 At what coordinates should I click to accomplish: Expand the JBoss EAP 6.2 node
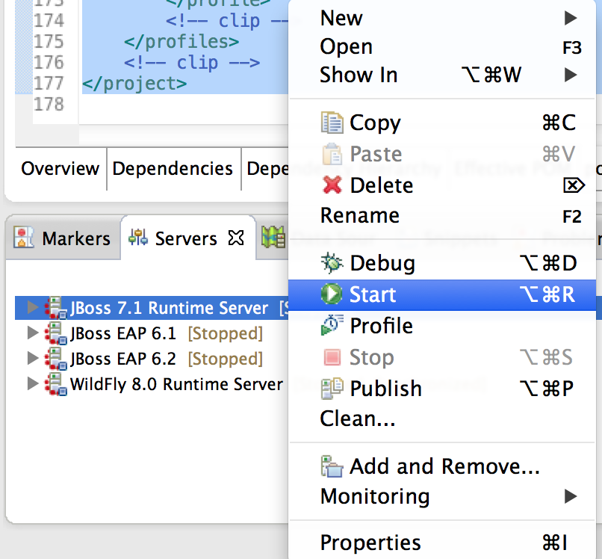click(x=33, y=358)
